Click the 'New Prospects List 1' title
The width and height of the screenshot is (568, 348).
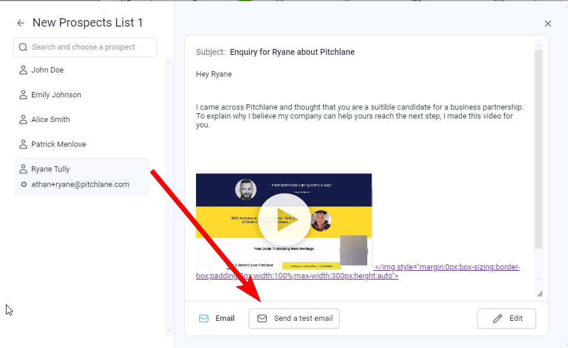click(87, 23)
